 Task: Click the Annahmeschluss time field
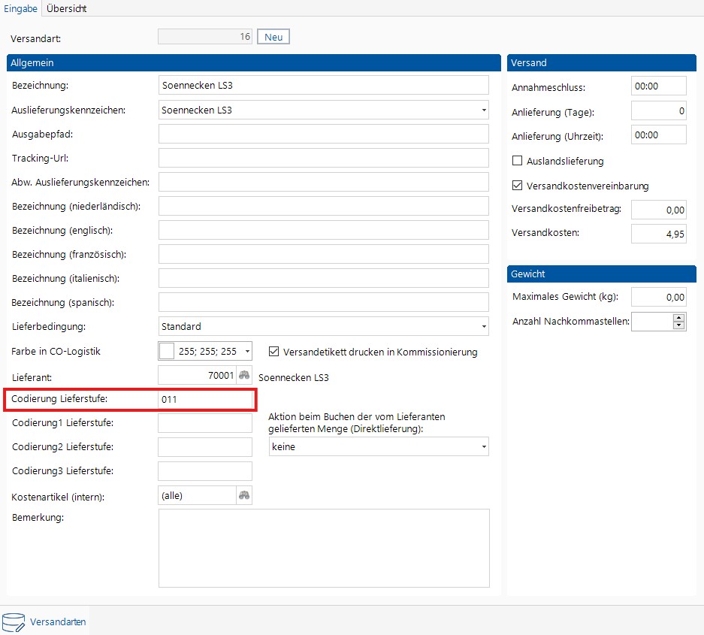[x=659, y=86]
